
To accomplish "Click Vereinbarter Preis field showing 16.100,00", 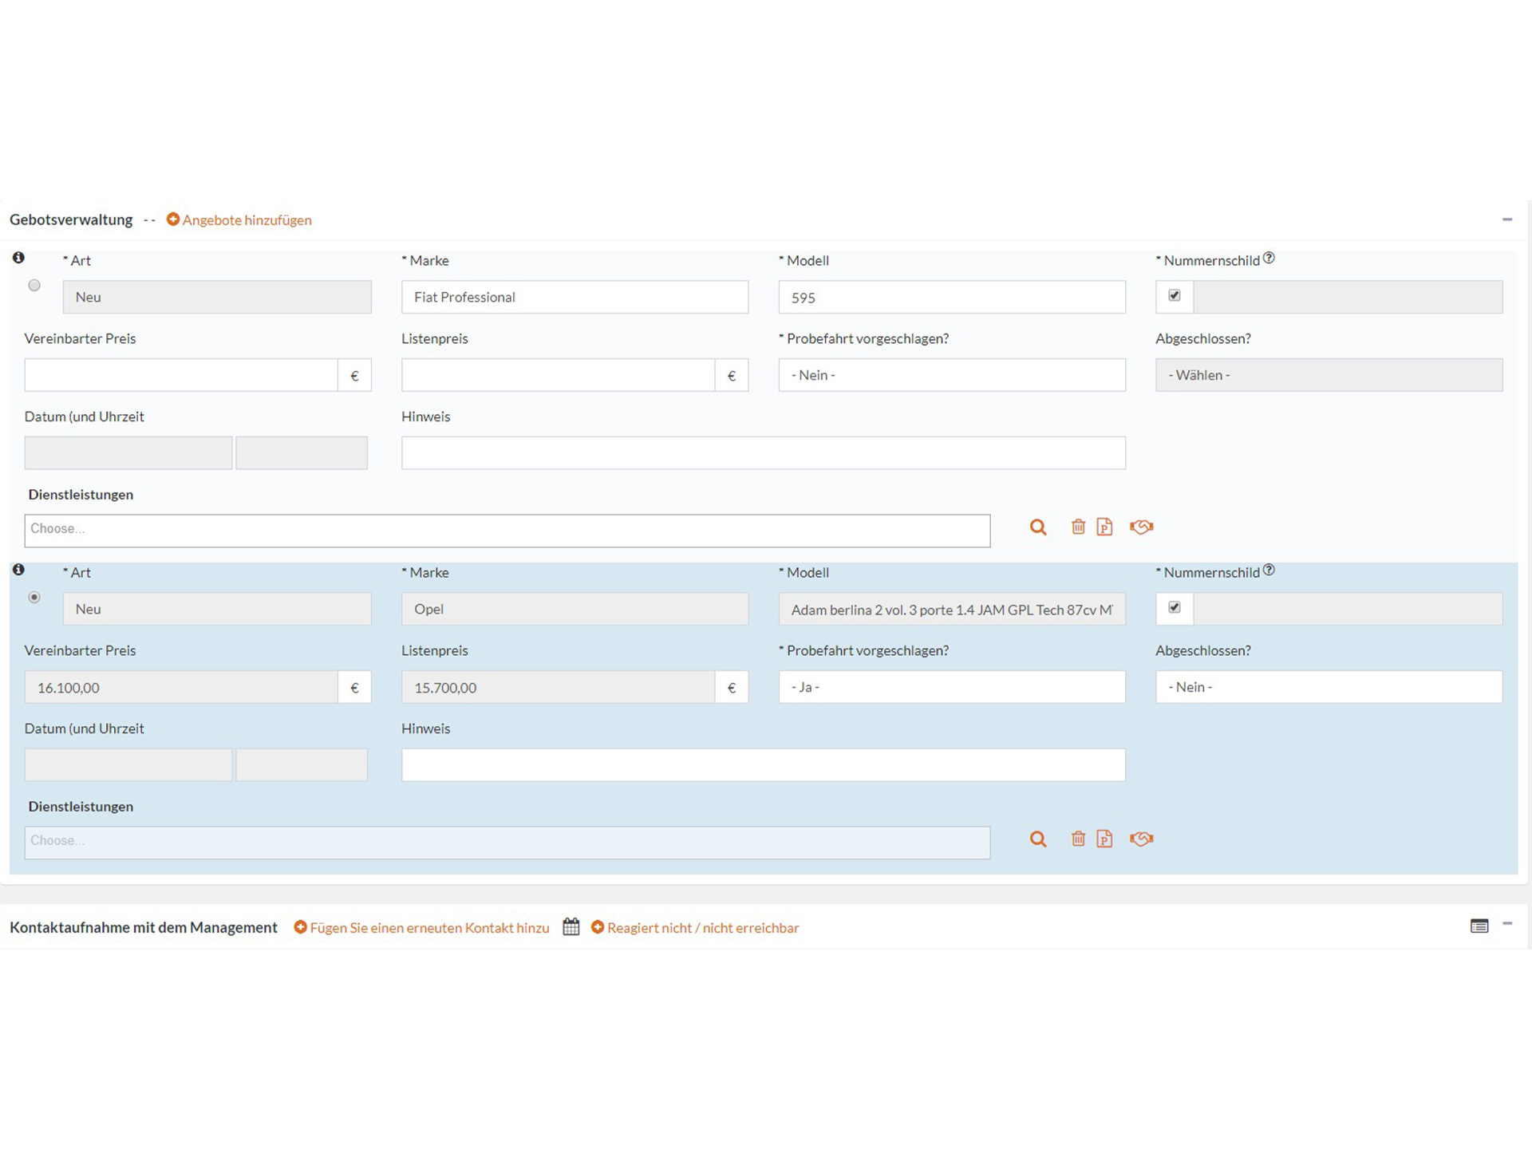I will coord(181,687).
